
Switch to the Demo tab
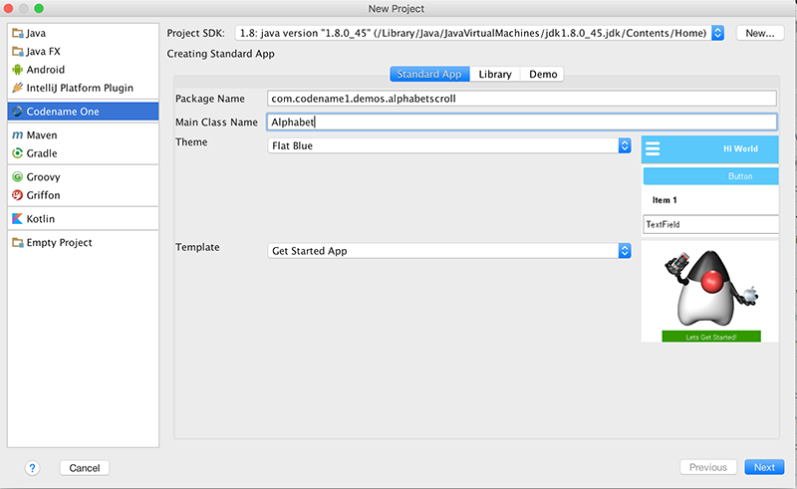point(543,75)
